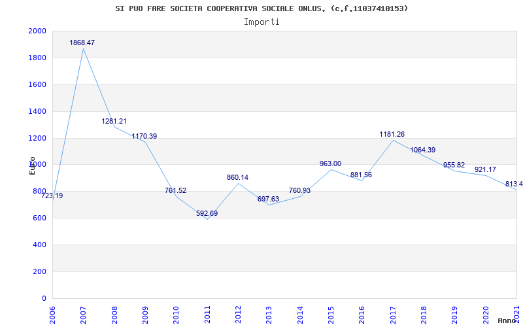Click the 2011 x-axis year label

[x=207, y=315]
